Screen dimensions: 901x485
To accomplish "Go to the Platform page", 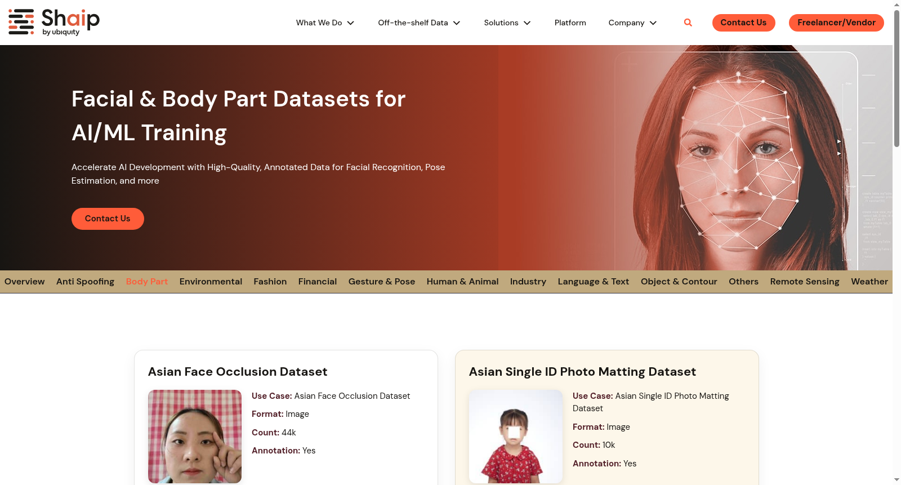I will [x=570, y=23].
